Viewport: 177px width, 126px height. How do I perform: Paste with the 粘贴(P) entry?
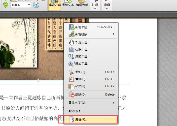click(x=80, y=86)
